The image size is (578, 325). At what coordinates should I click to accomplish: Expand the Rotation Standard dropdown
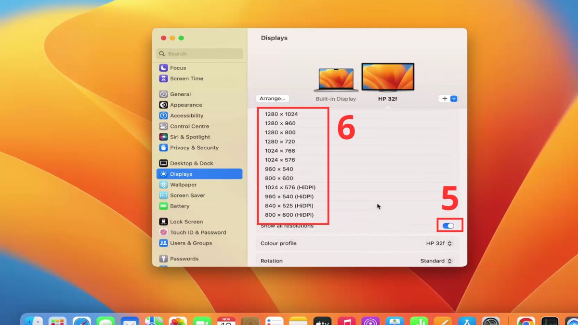point(436,261)
